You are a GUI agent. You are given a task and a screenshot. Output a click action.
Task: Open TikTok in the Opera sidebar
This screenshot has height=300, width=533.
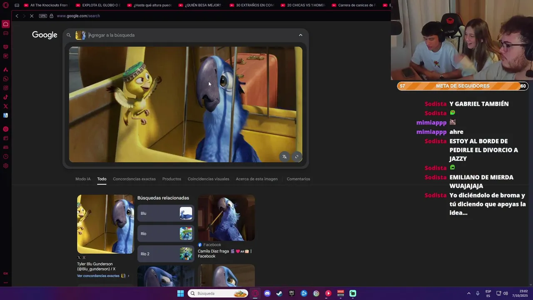pos(6,97)
